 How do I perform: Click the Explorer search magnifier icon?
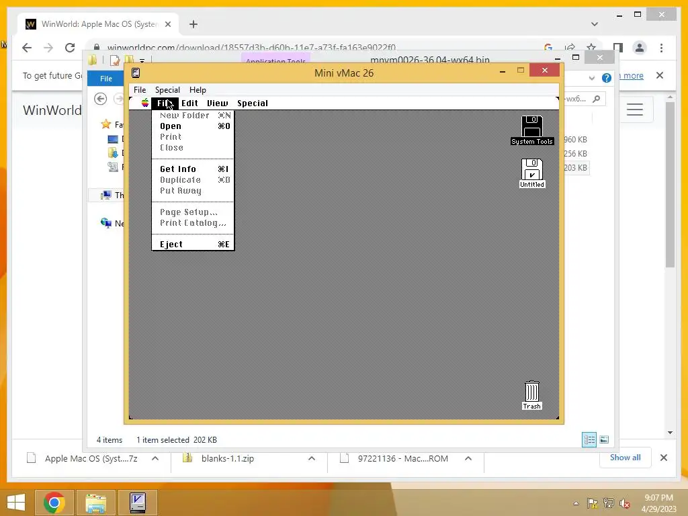[597, 99]
